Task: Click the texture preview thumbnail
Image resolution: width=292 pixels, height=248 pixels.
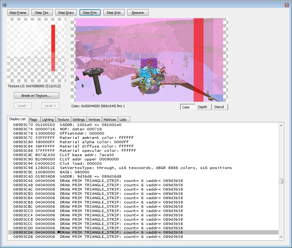Action: tap(37, 50)
